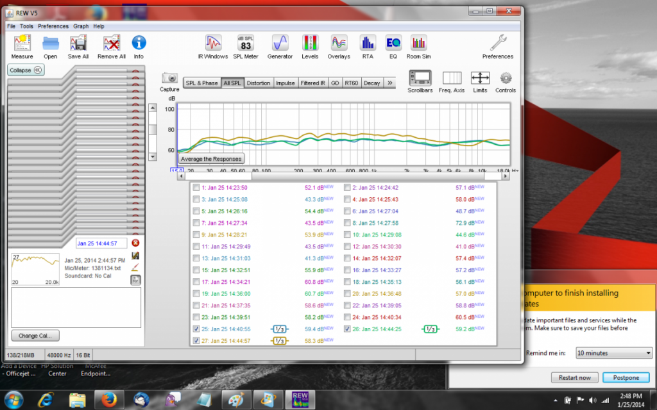The width and height of the screenshot is (657, 410).
Task: Check measurement 24: Jan 25 14:40:34
Action: pyautogui.click(x=347, y=317)
